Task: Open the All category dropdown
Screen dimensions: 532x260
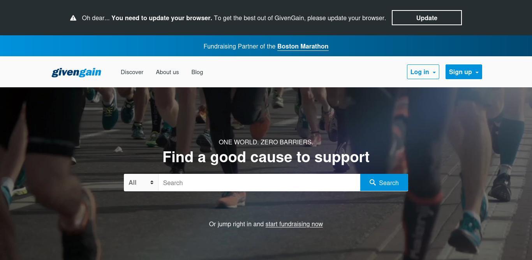Action: (141, 182)
